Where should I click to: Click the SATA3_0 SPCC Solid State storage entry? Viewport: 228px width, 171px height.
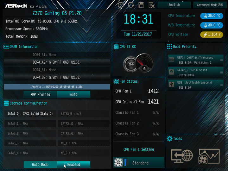pos(30,114)
